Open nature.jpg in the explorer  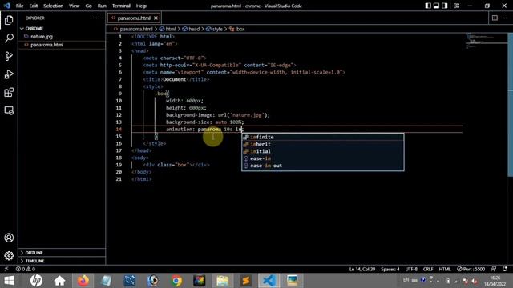(62, 37)
